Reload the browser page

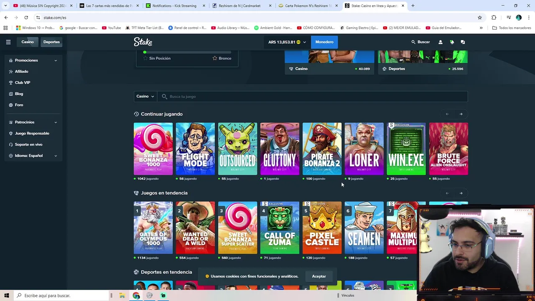tap(26, 18)
